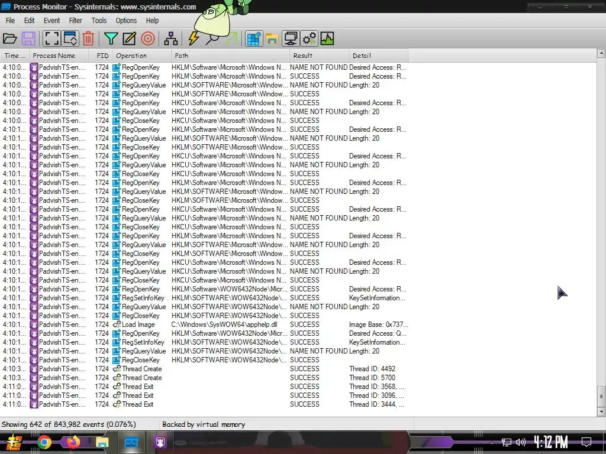Click the PID column header

point(101,56)
